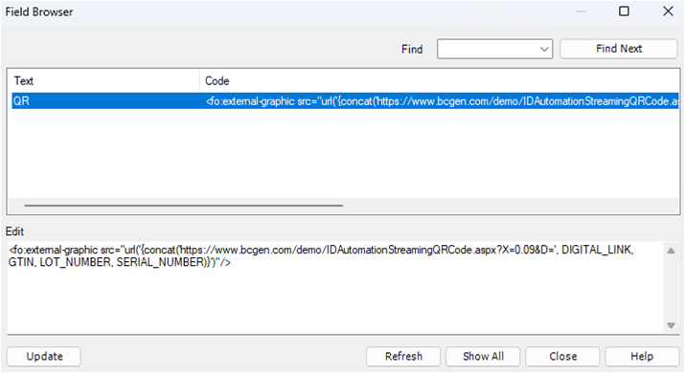Close Field Browser with the X icon
Screen dimensions: 685x373
click(x=668, y=11)
